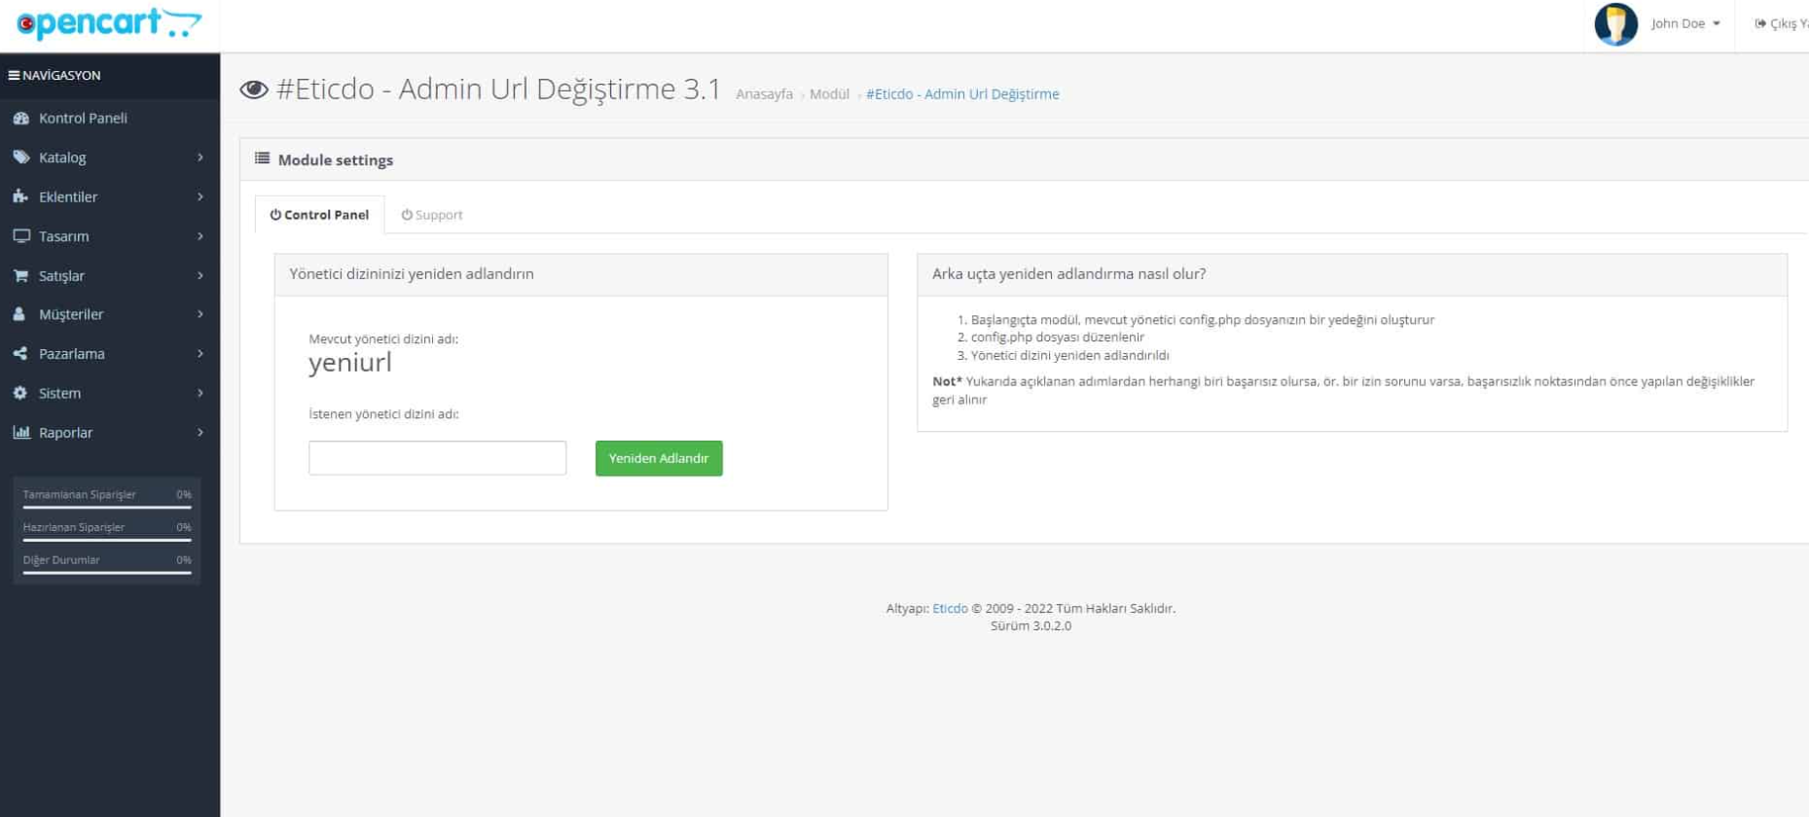Open the Eticdo footer link

click(950, 609)
